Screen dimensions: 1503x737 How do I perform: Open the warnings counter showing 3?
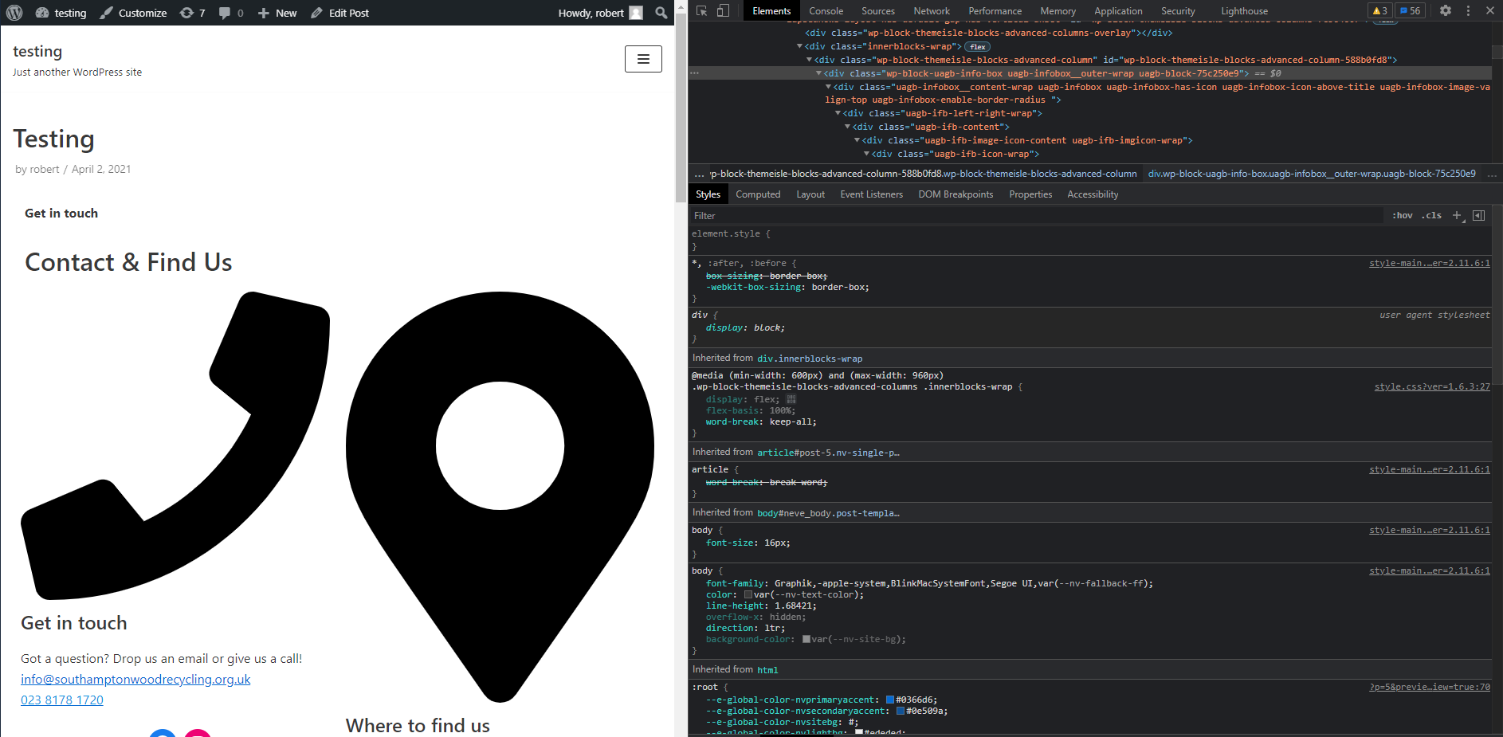pos(1379,10)
